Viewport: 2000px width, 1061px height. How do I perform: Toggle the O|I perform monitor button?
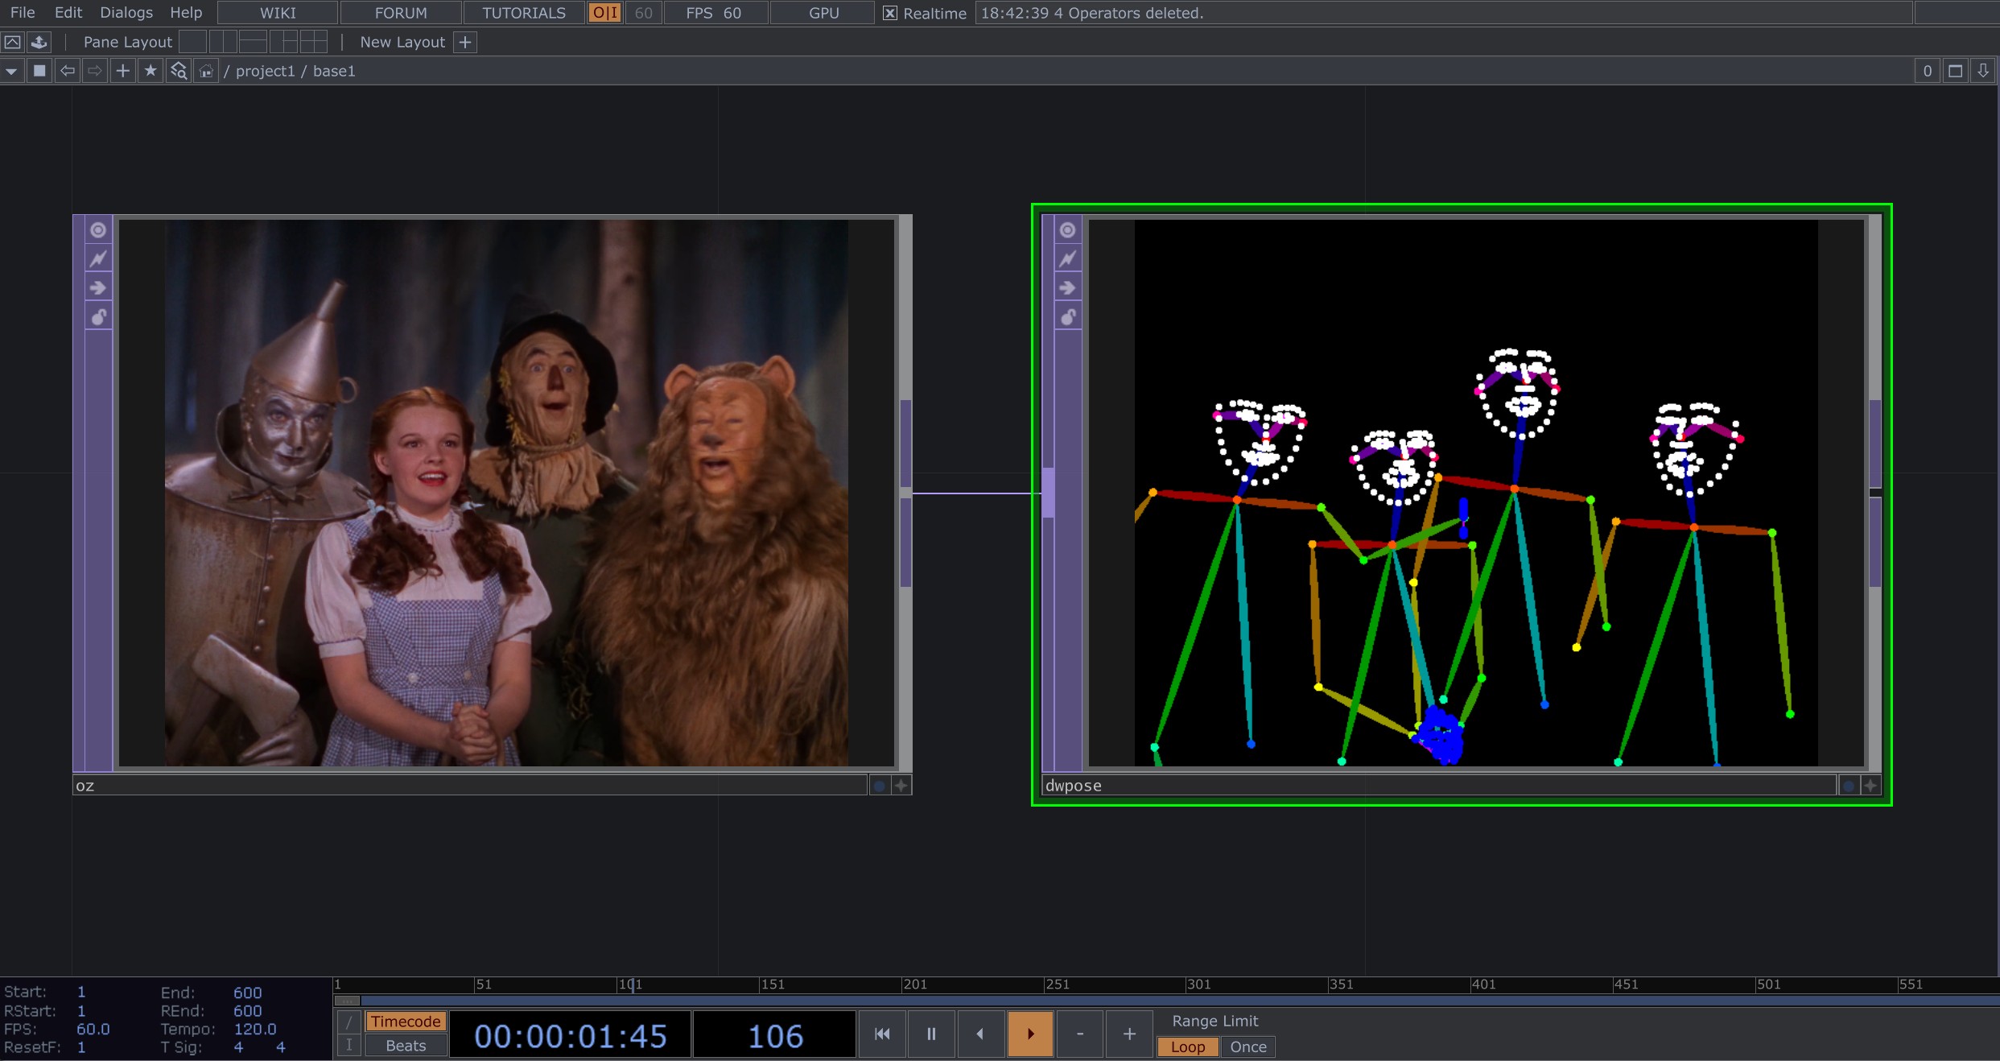605,13
